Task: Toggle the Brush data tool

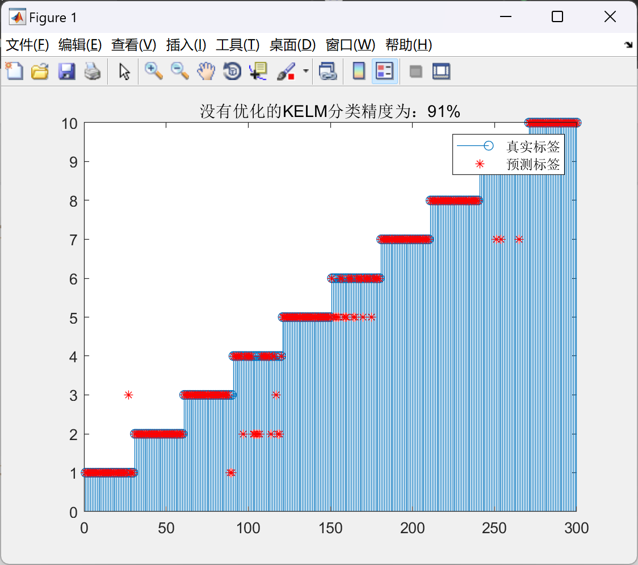Action: point(286,71)
